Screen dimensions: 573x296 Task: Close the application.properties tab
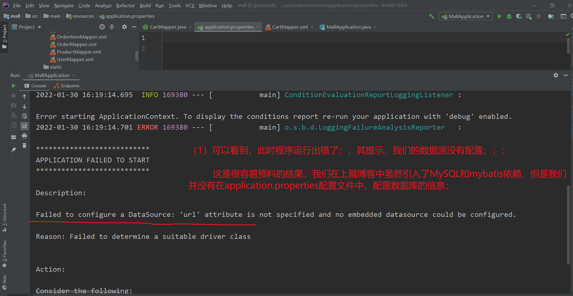258,27
